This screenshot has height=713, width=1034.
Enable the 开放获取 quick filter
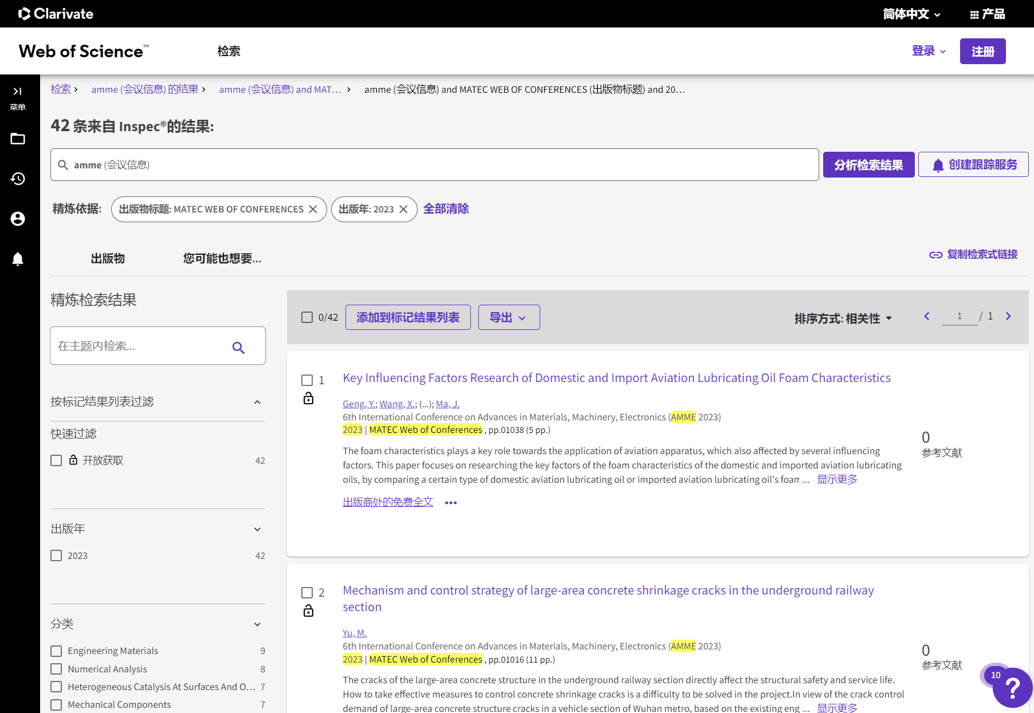click(x=56, y=460)
